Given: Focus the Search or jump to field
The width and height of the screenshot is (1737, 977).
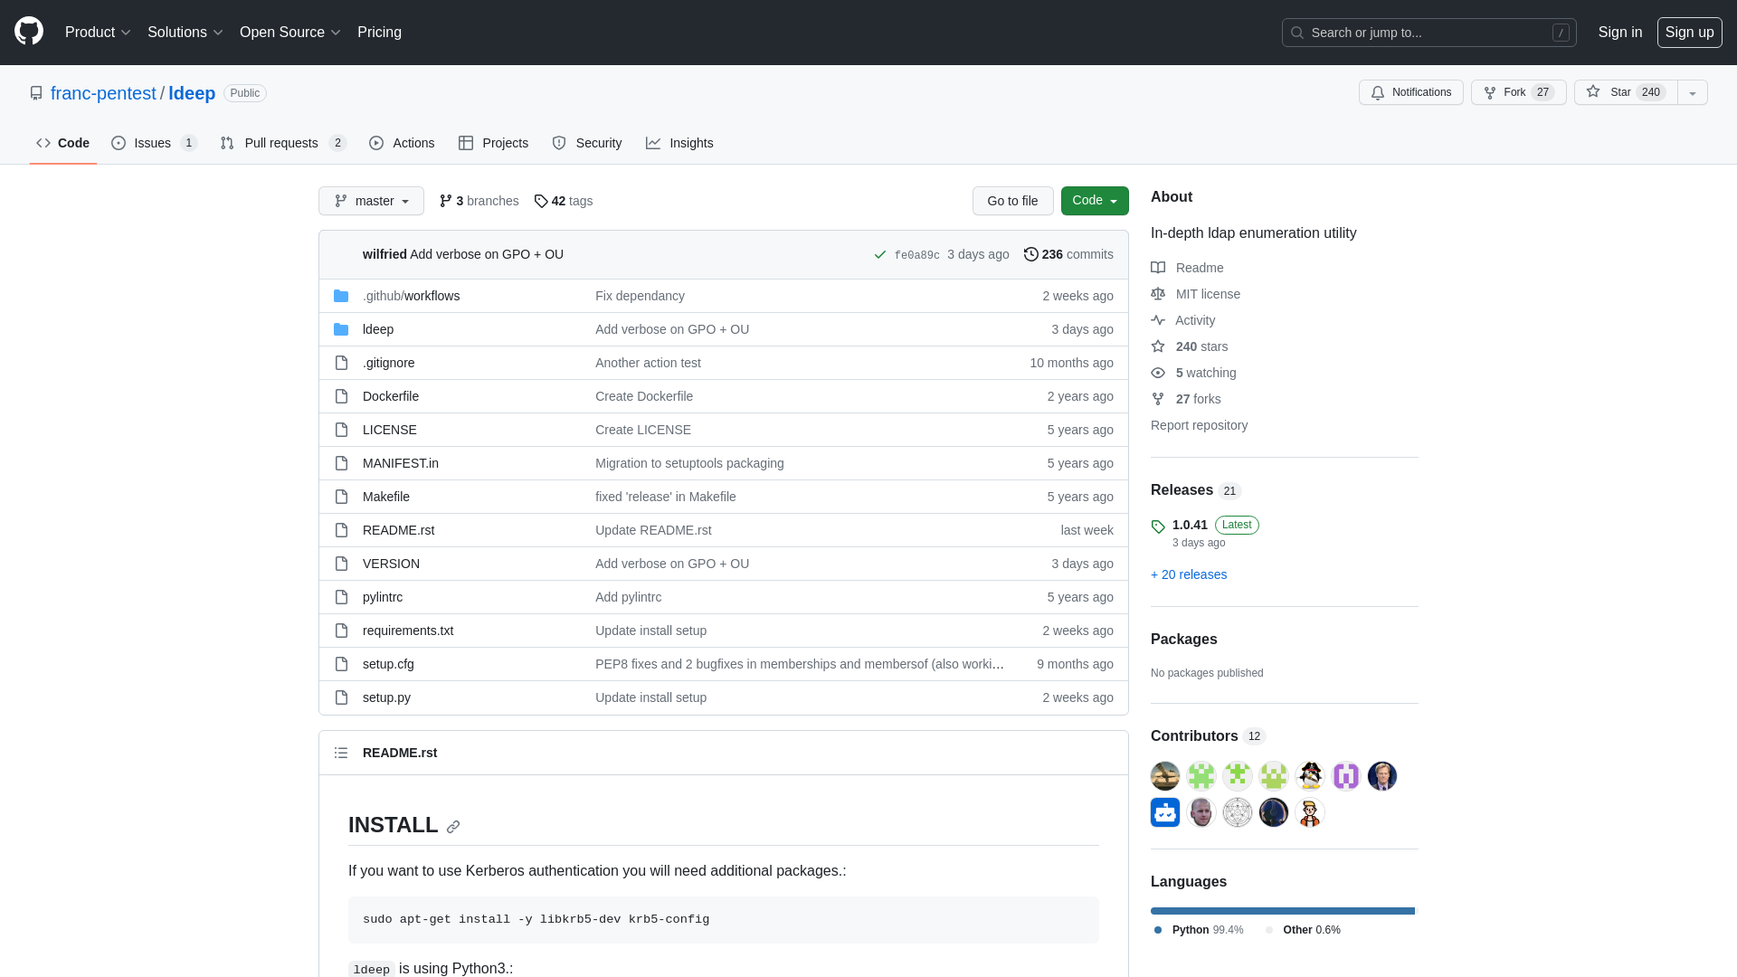Looking at the screenshot, I should click(1429, 33).
